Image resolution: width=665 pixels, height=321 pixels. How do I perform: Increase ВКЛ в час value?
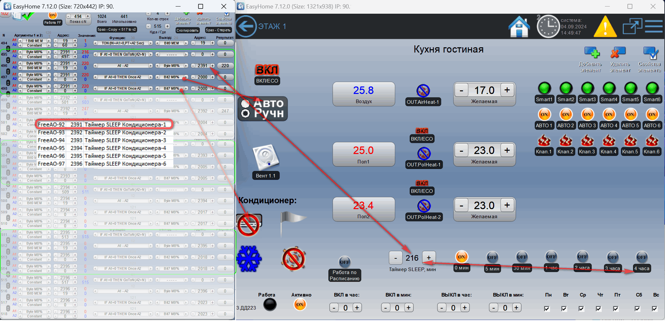point(357,308)
